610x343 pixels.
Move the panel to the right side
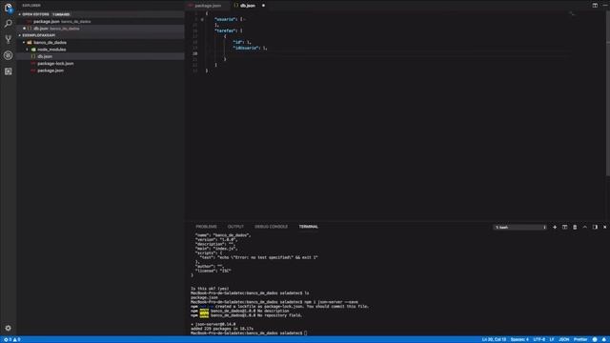pyautogui.click(x=595, y=227)
